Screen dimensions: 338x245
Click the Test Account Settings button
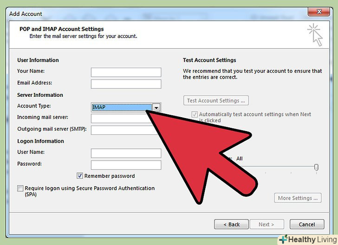click(x=216, y=101)
